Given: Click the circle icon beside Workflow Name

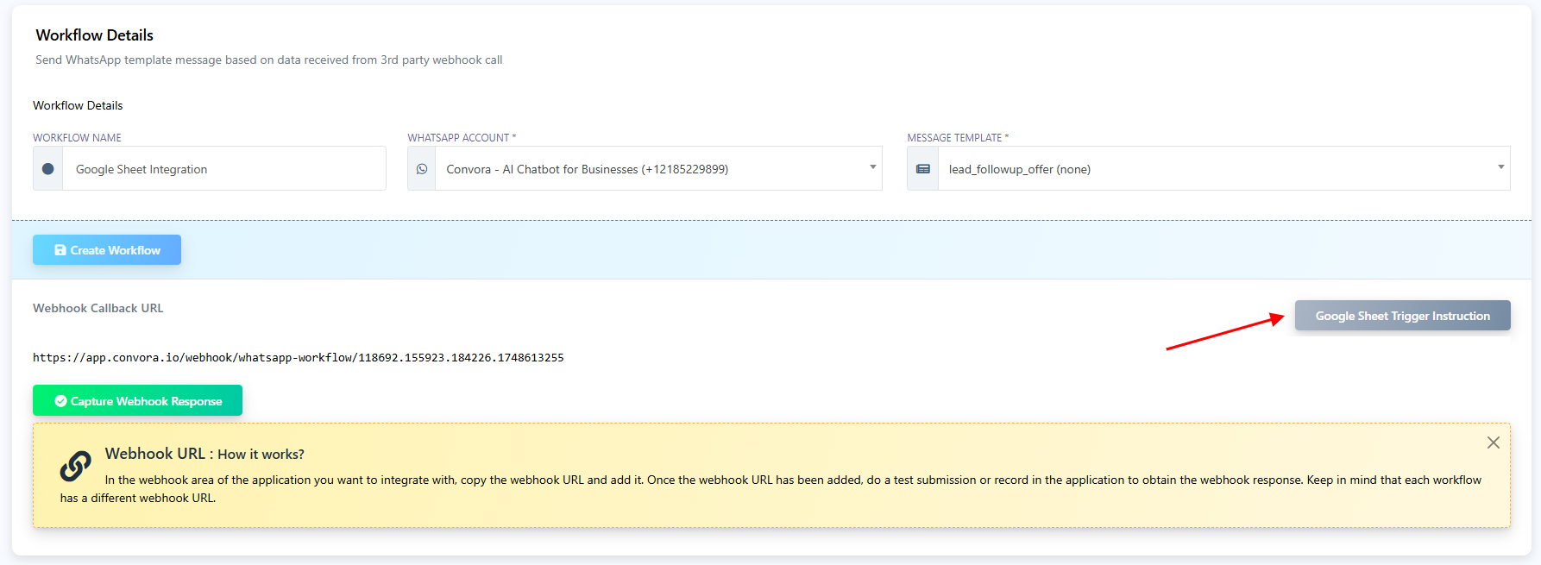Looking at the screenshot, I should 48,169.
